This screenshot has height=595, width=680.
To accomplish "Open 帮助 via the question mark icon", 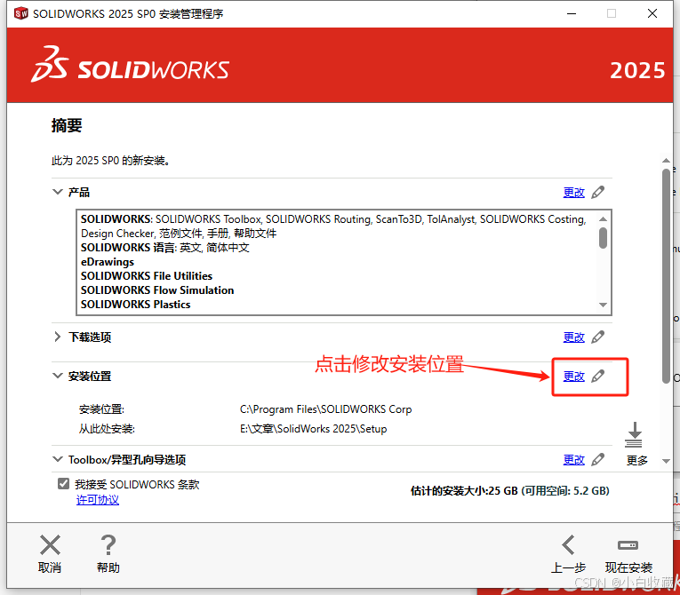I will [108, 544].
